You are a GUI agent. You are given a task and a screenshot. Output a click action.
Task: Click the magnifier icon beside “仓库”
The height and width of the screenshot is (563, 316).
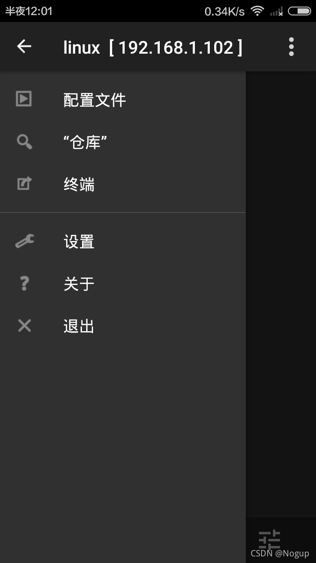(25, 142)
